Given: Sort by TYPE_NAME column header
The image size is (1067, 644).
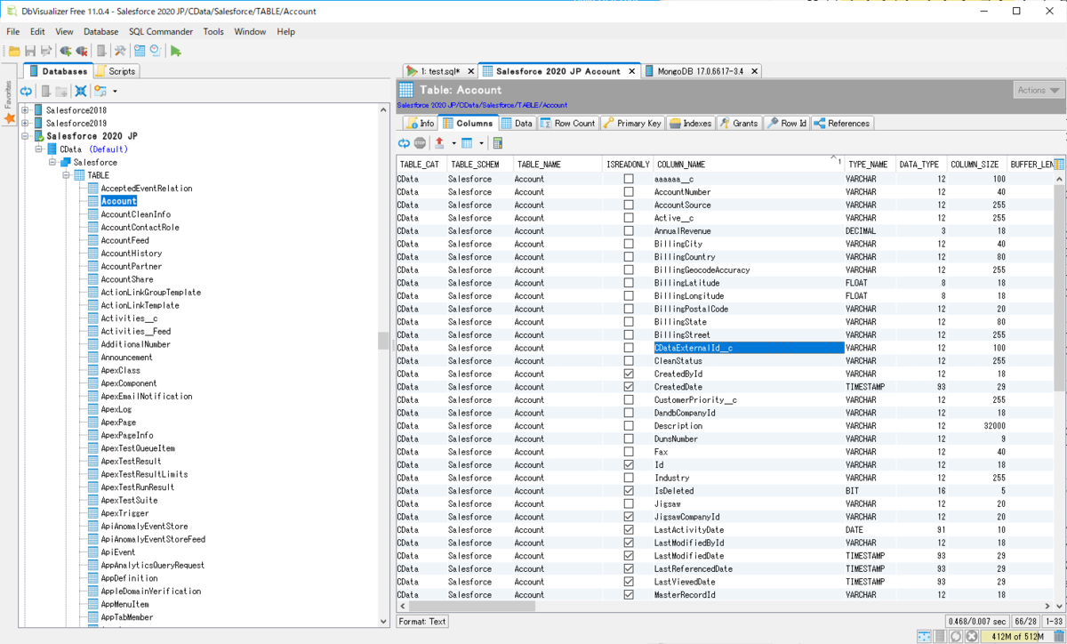Looking at the screenshot, I should coord(869,165).
